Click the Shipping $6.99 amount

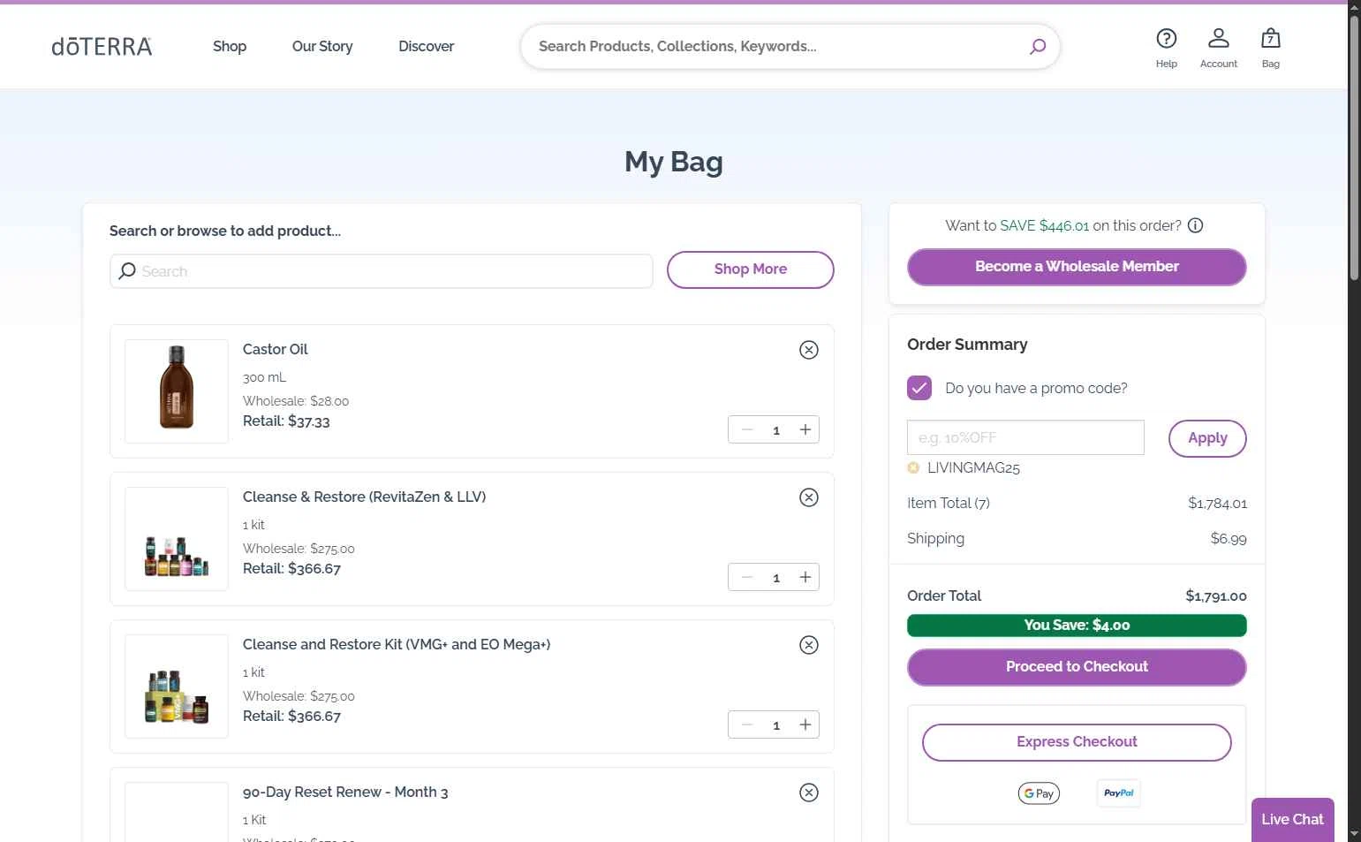click(1229, 539)
